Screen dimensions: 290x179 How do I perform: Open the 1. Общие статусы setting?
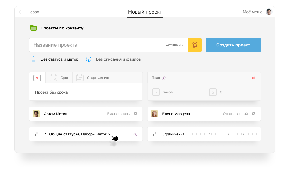[62, 134]
